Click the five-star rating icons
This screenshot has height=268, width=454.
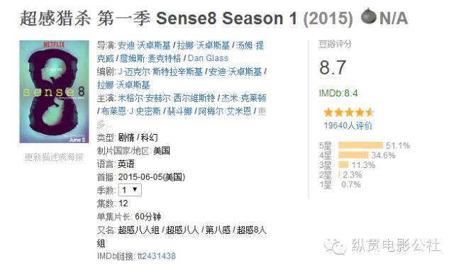(348, 112)
